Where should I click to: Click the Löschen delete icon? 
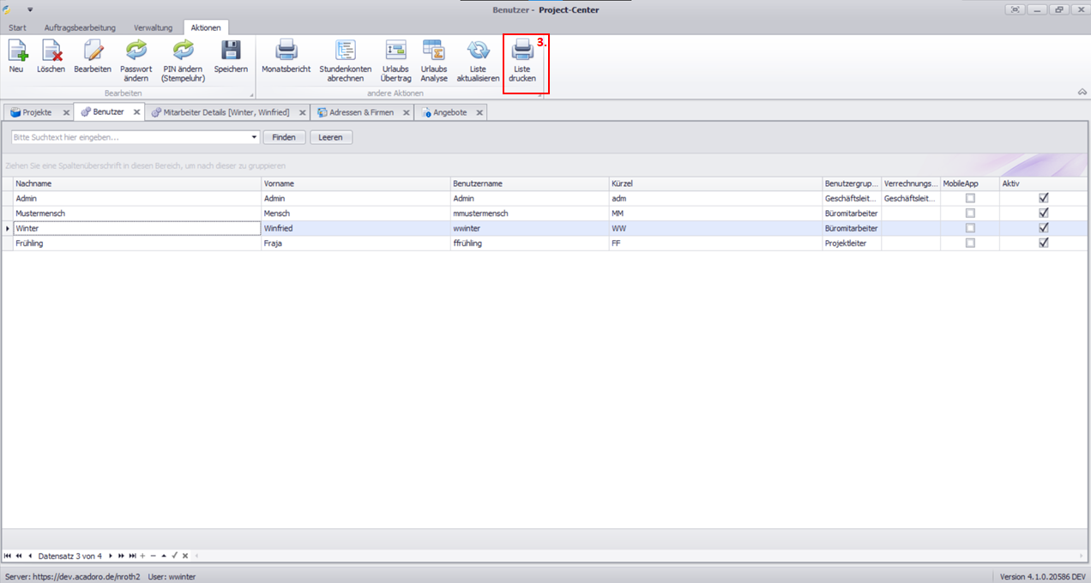click(x=51, y=51)
